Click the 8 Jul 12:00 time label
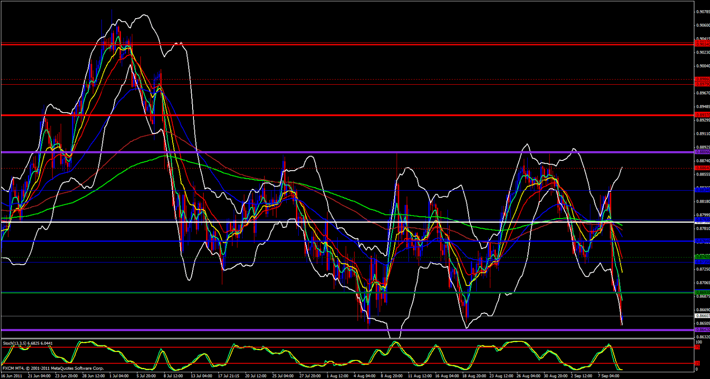 173,376
